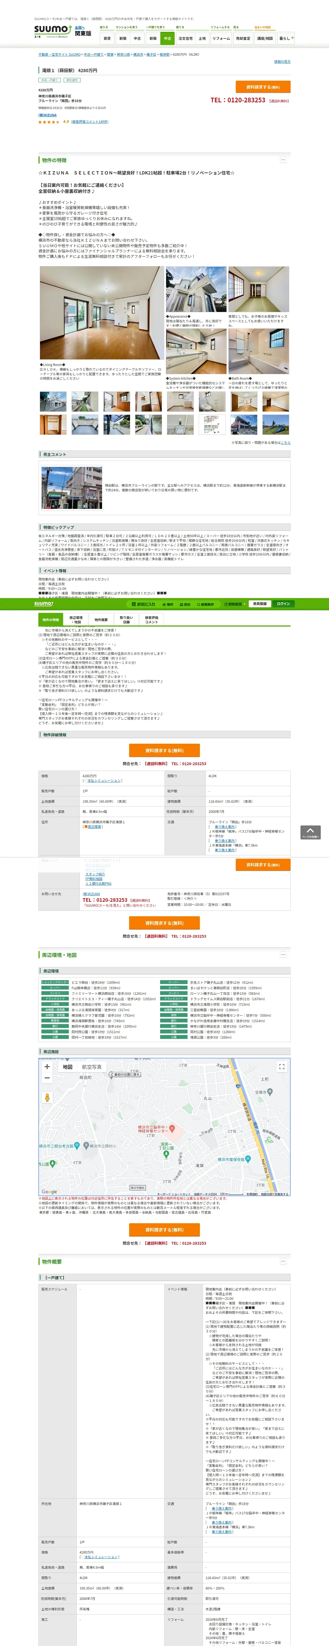Open the 土地 tab in the top navigation
This screenshot has height=1646, width=329.
pos(202,38)
